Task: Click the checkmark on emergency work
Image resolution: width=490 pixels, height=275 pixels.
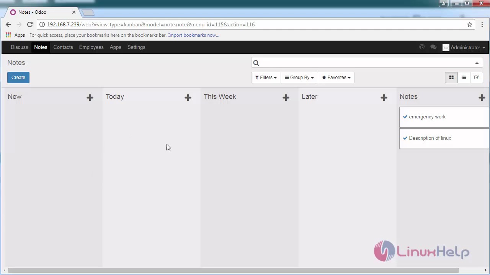Action: 405,117
